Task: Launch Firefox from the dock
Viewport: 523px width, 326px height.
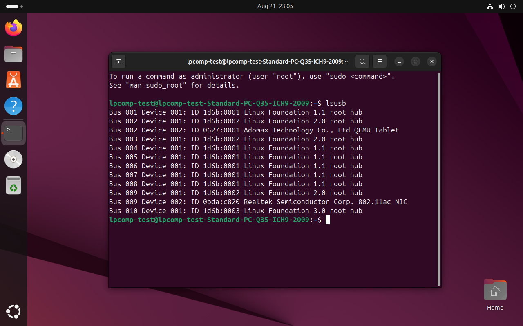Action: pos(13,28)
